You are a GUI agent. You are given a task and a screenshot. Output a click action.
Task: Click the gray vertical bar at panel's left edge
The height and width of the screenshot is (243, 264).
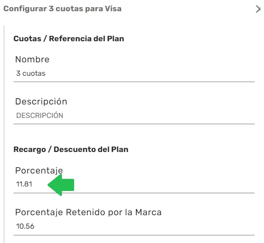click(x=4, y=134)
